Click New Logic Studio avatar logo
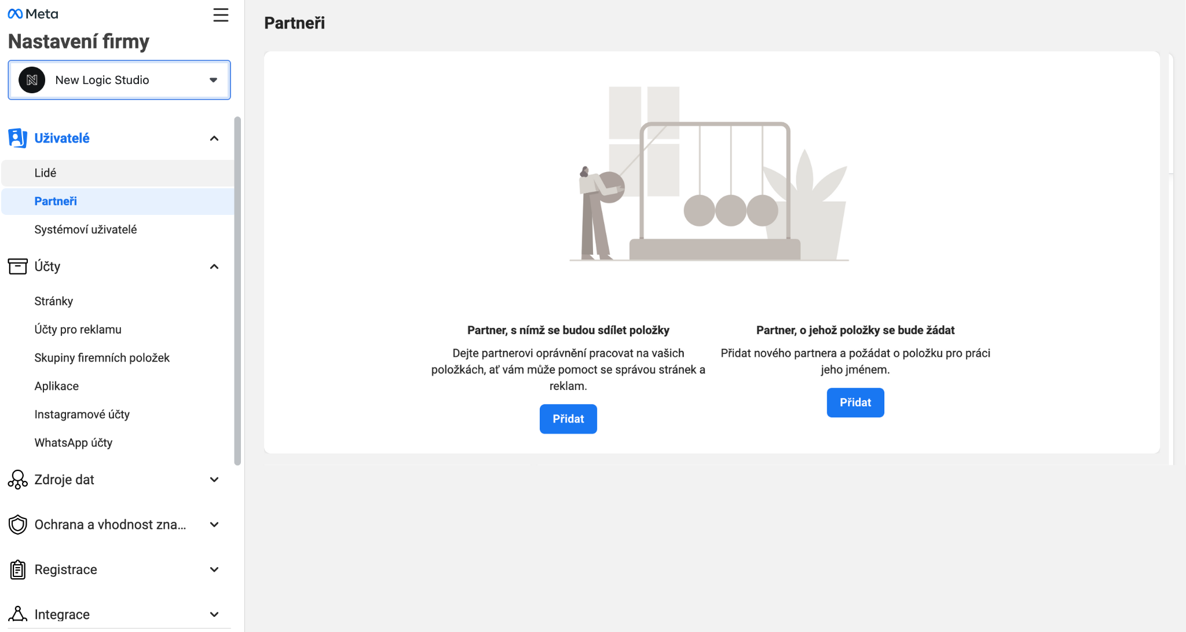 (32, 80)
